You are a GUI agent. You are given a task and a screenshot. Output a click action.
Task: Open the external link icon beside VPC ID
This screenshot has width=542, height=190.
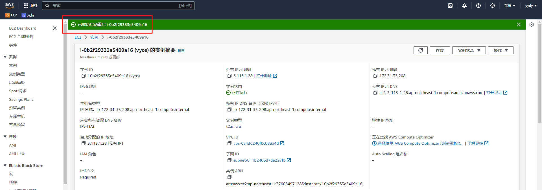(x=282, y=143)
